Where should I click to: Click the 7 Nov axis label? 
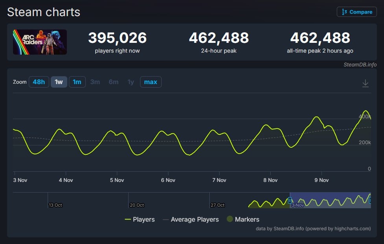point(219,180)
